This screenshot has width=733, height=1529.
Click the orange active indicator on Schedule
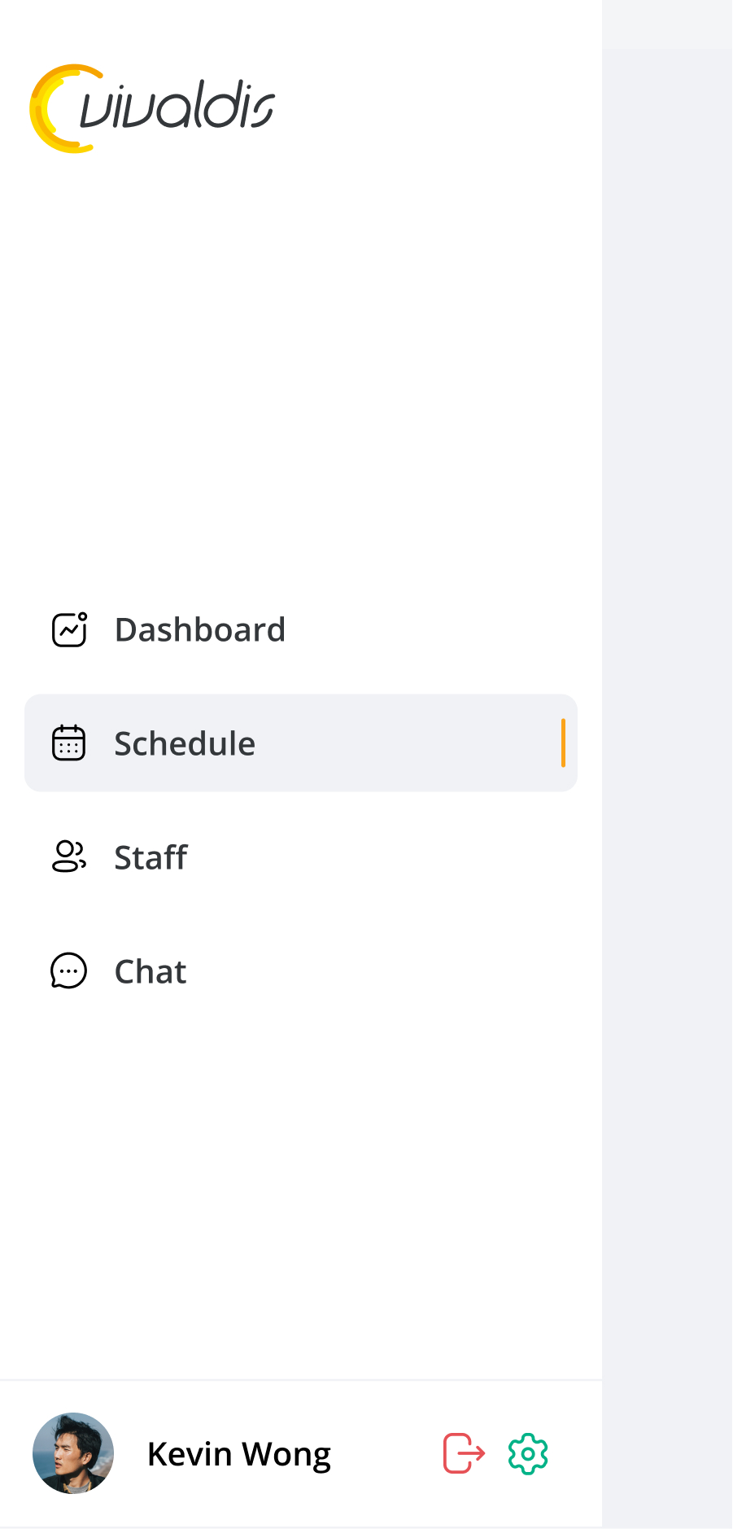pyautogui.click(x=563, y=743)
